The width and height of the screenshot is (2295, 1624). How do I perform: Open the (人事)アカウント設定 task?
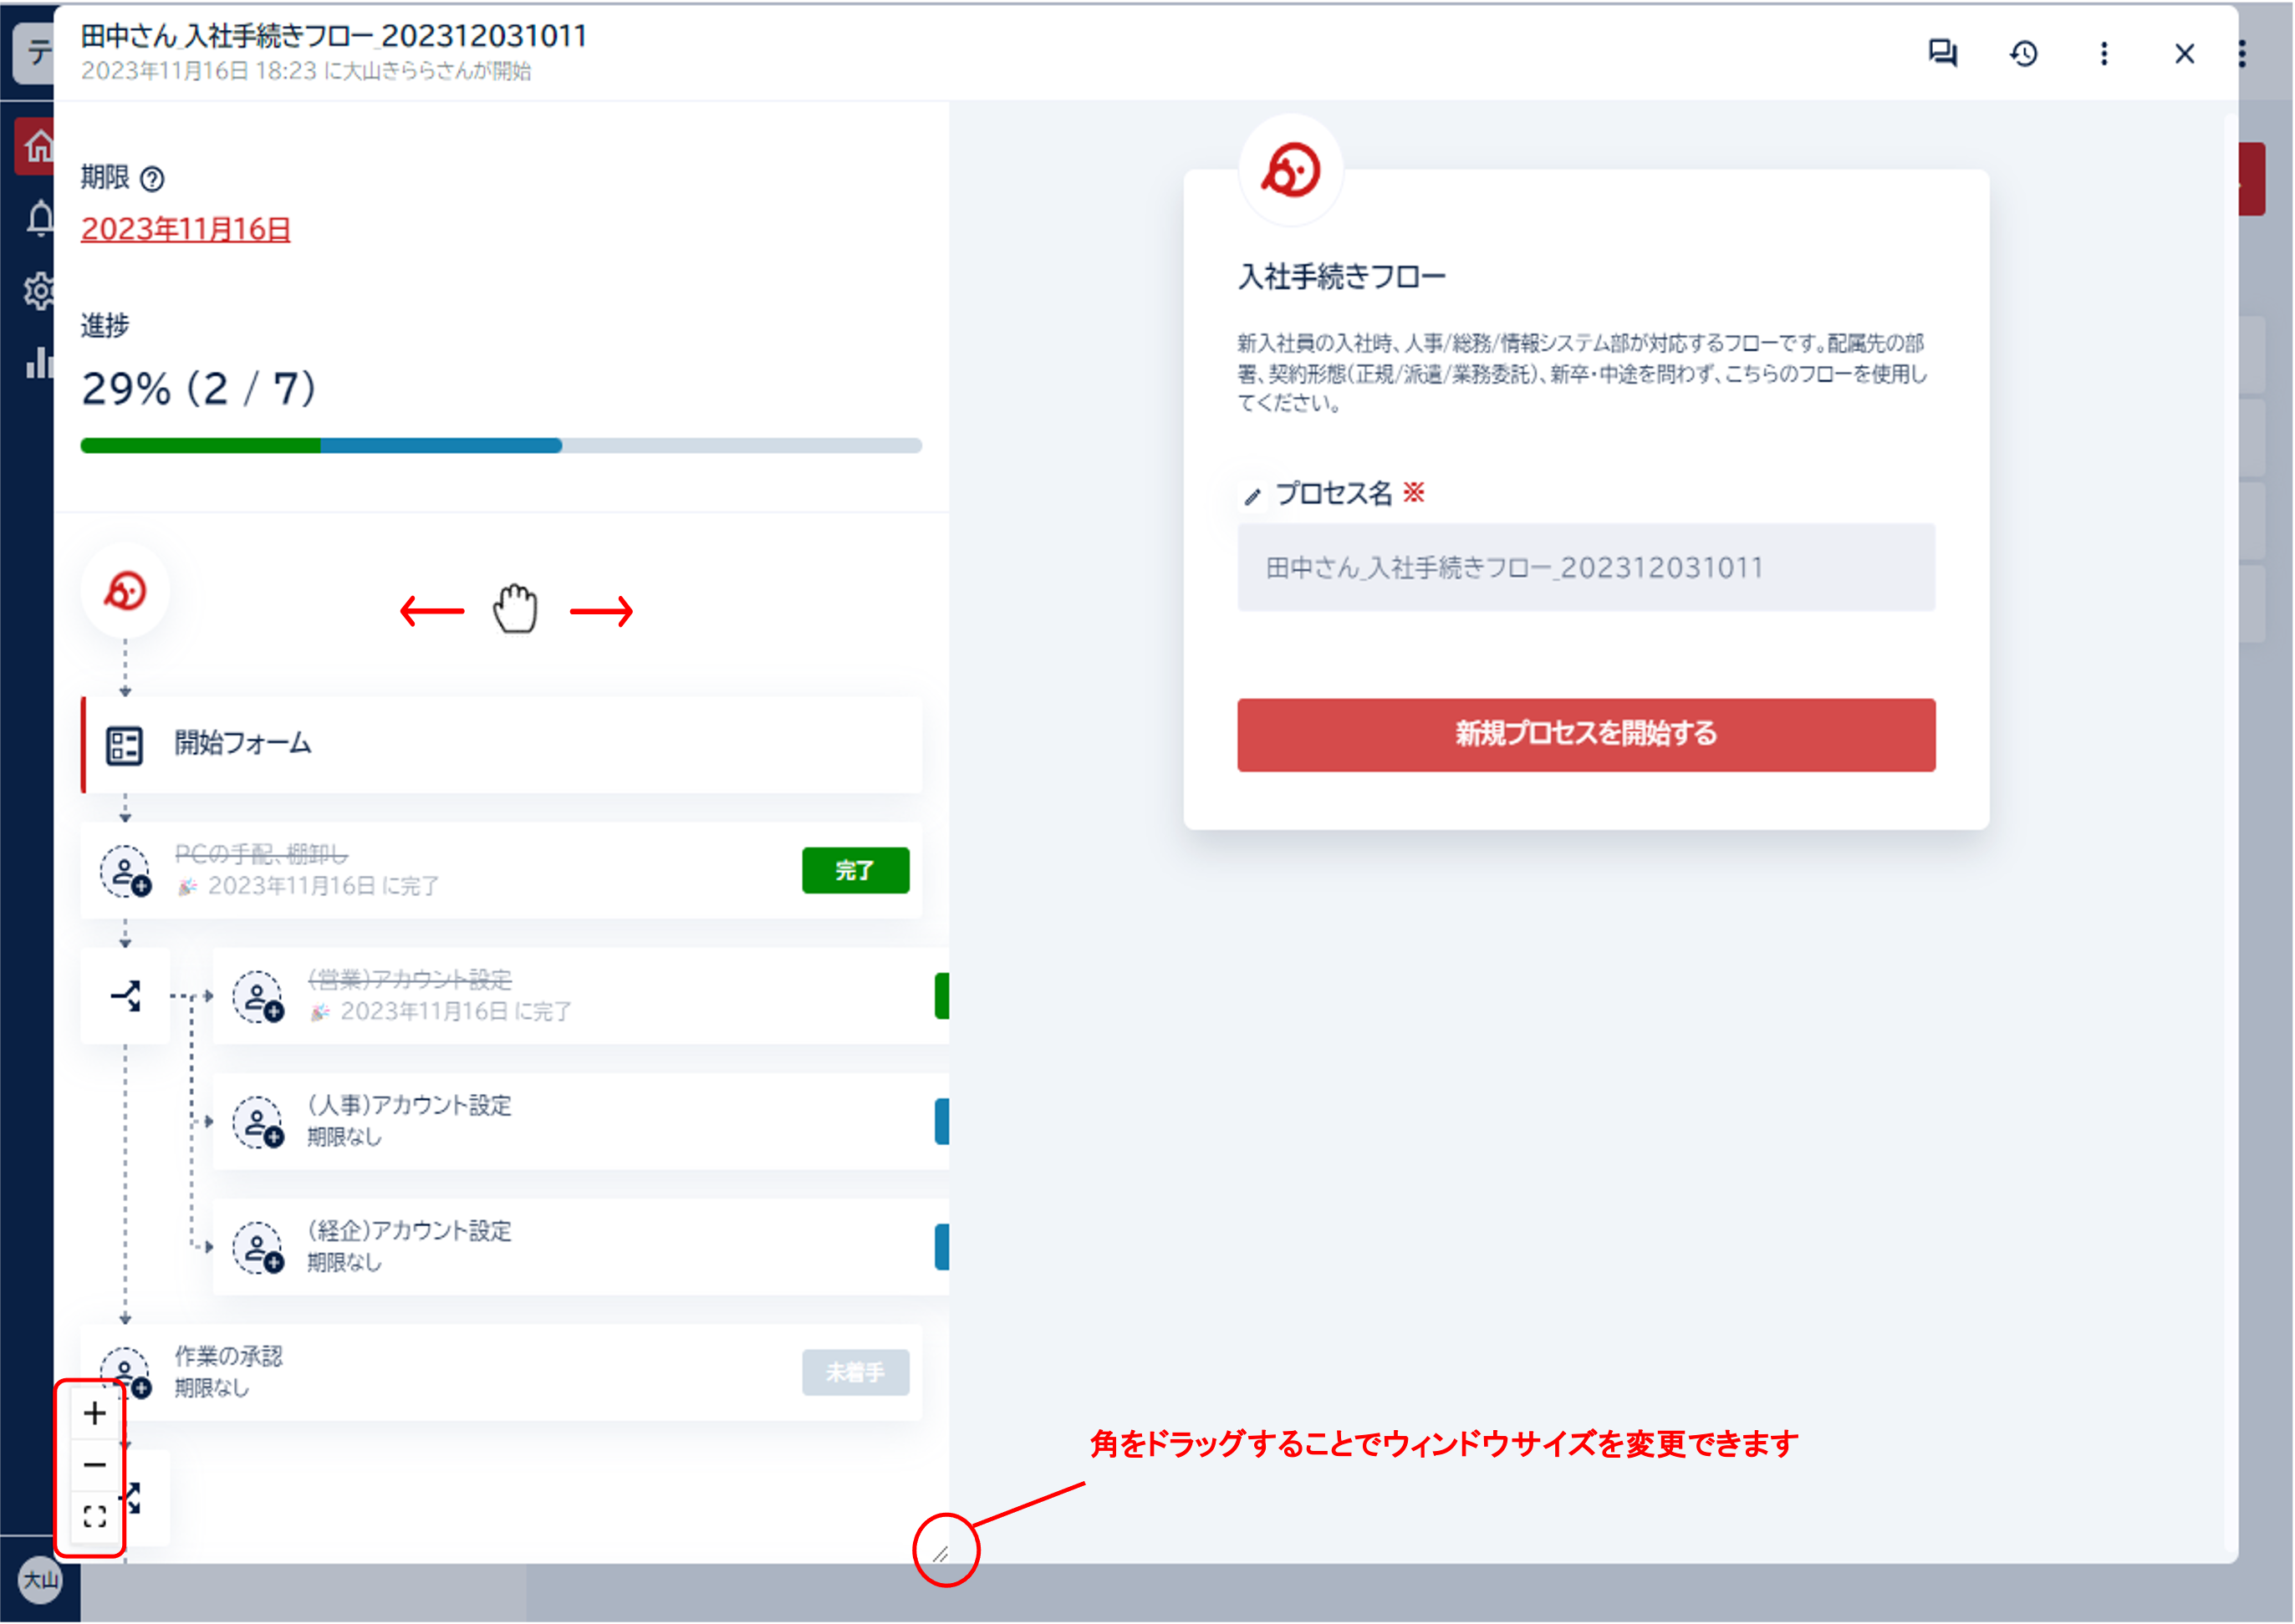[581, 1122]
